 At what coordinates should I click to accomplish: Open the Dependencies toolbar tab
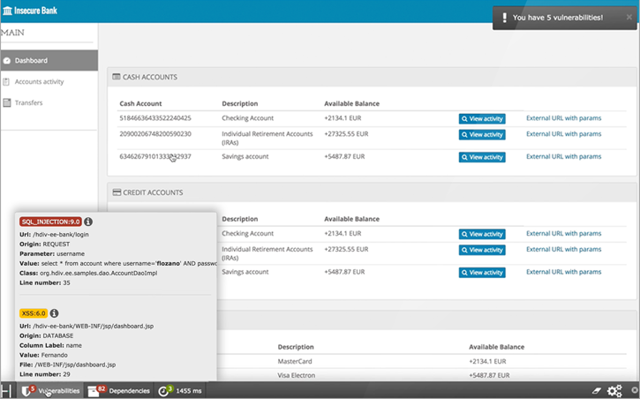tap(119, 390)
